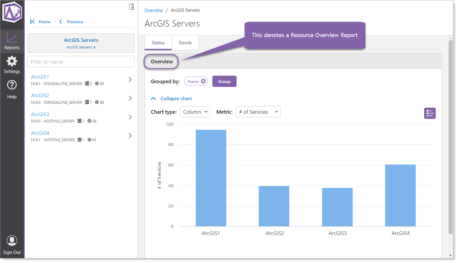Open the Reports section in the sidebar
Screen dimensions: 458x263
click(12, 41)
